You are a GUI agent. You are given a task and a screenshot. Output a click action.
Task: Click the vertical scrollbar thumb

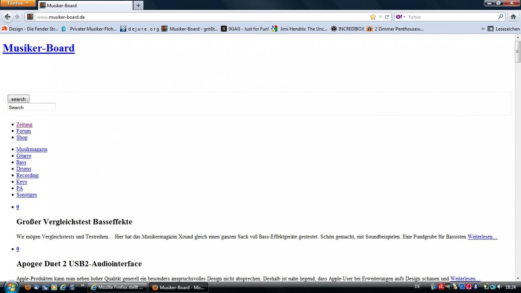[x=518, y=52]
